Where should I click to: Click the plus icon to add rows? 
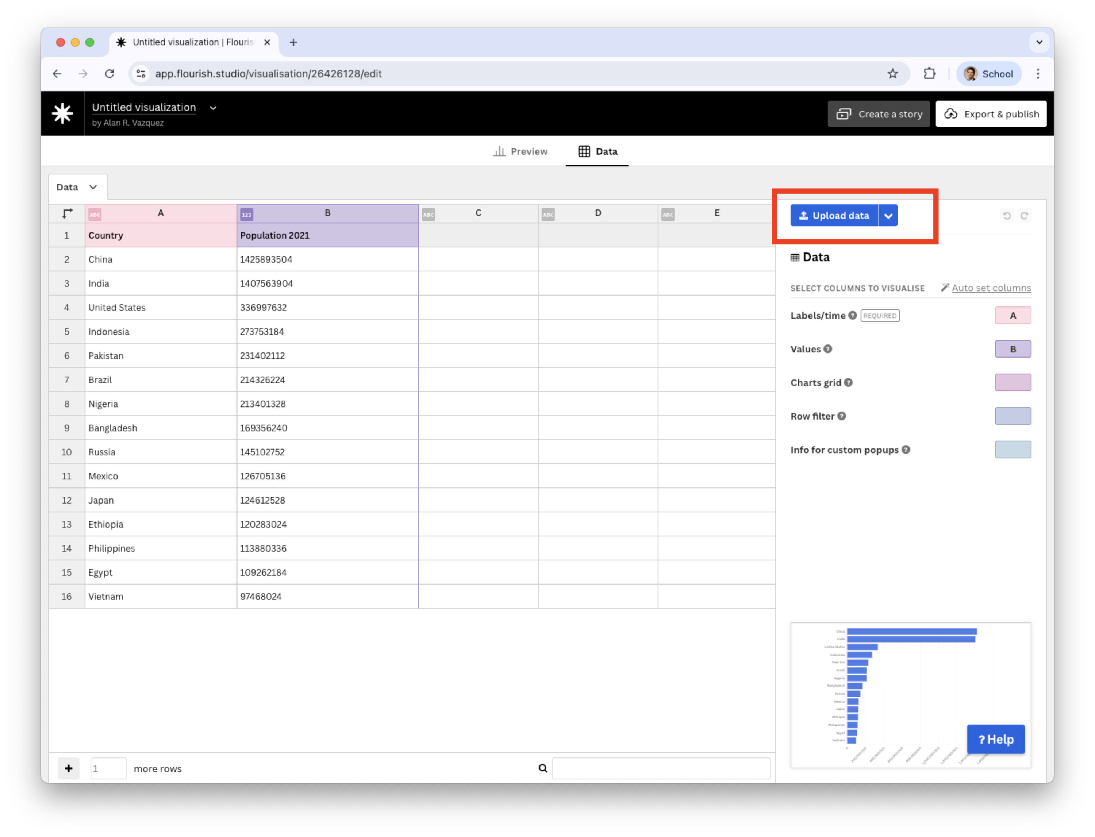click(68, 768)
